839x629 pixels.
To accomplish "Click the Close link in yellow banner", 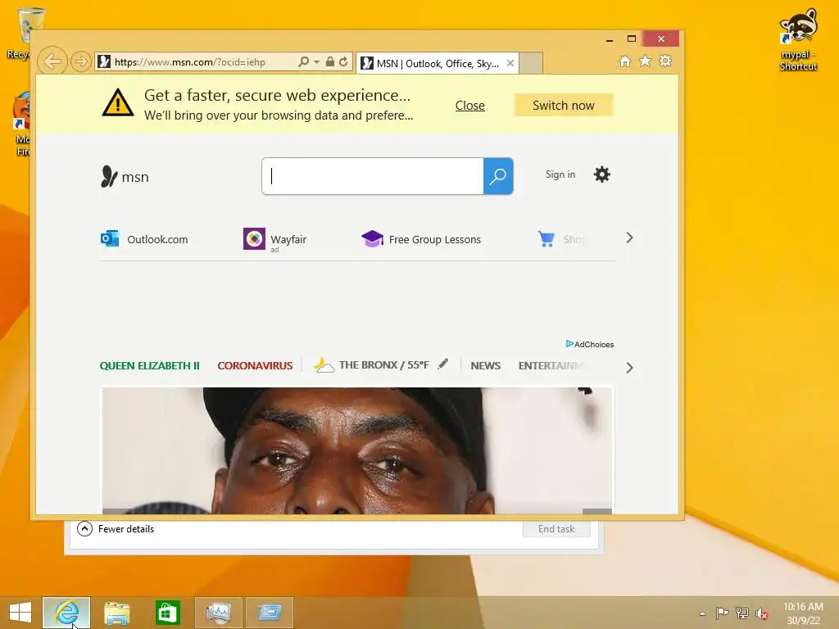I will 469,106.
